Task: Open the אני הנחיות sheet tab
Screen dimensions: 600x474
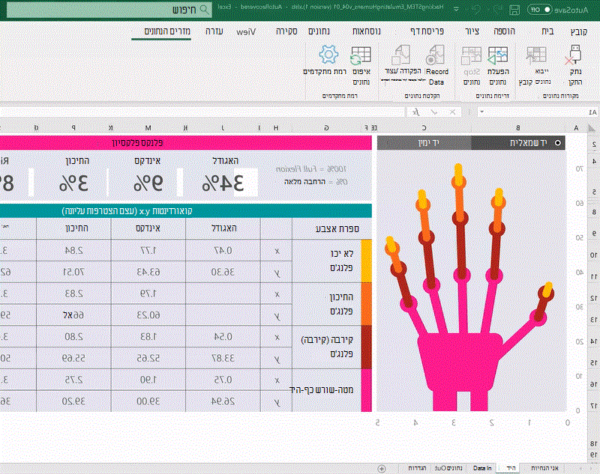Action: click(544, 468)
